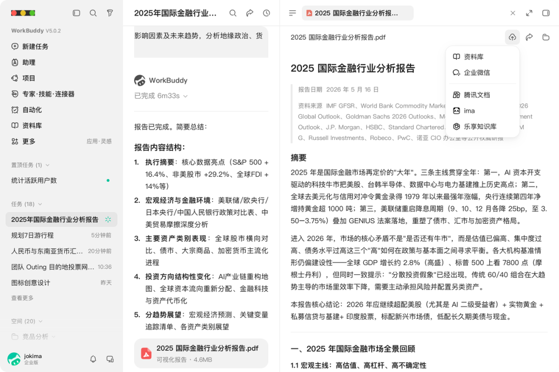Screen dimensions: 559x372
Task: Expand the 已完成 6m33s details
Action: point(161,96)
